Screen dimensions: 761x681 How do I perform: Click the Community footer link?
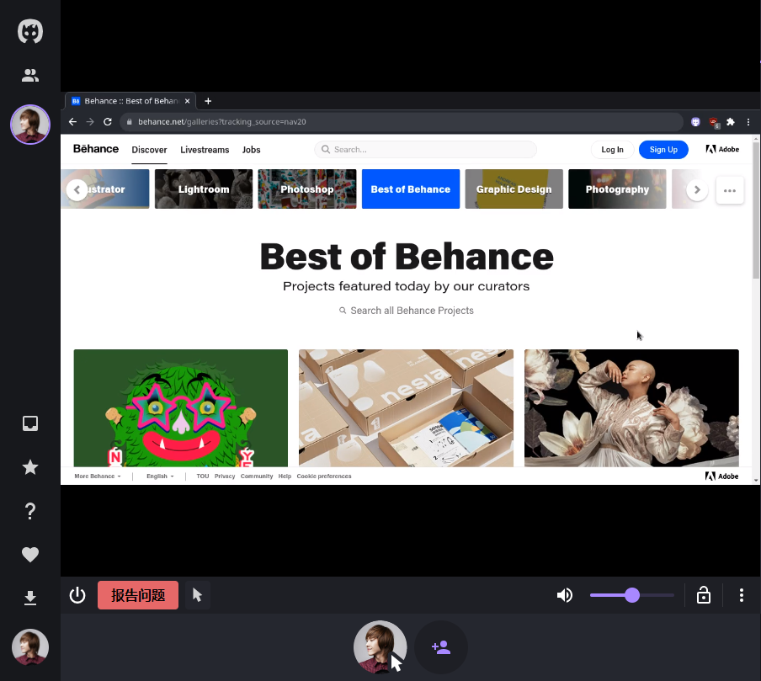(x=257, y=476)
